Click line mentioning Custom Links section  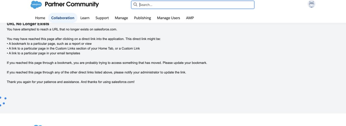click(73, 48)
